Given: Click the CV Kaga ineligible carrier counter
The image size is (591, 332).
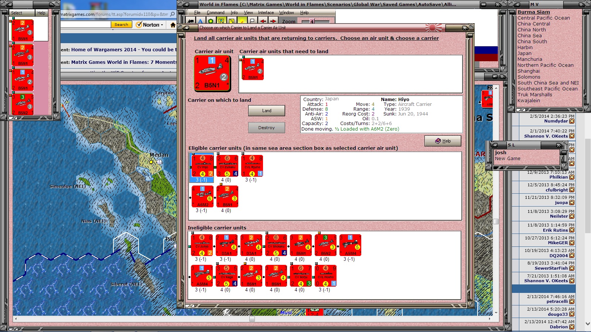Looking at the screenshot, I should [227, 276].
